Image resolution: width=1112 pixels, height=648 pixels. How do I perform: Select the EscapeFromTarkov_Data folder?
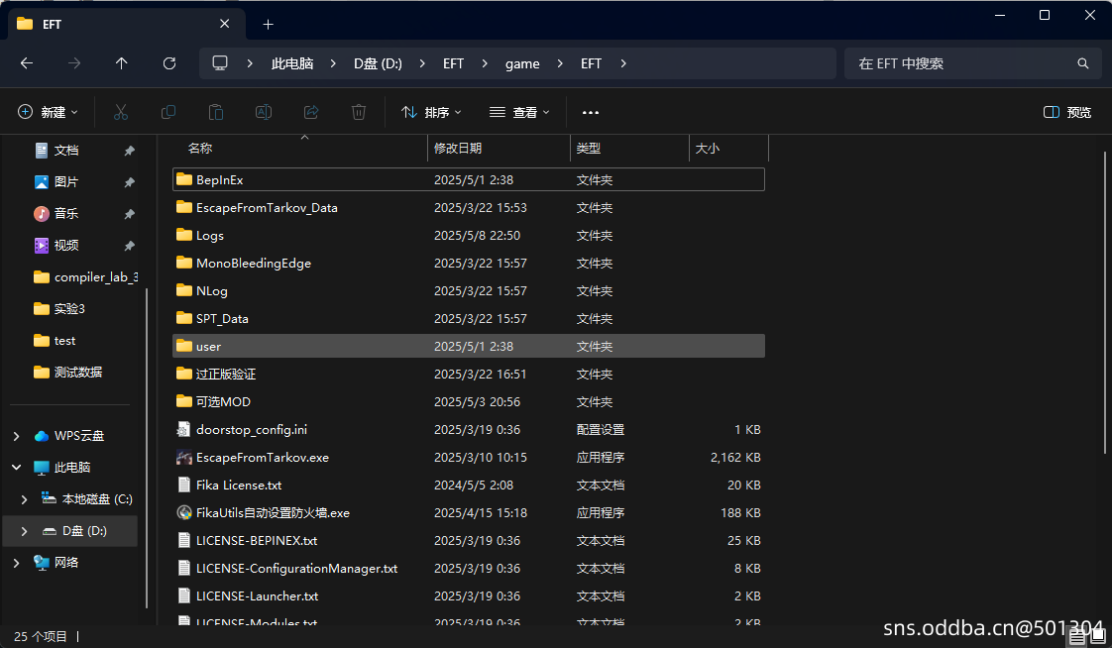(469, 208)
